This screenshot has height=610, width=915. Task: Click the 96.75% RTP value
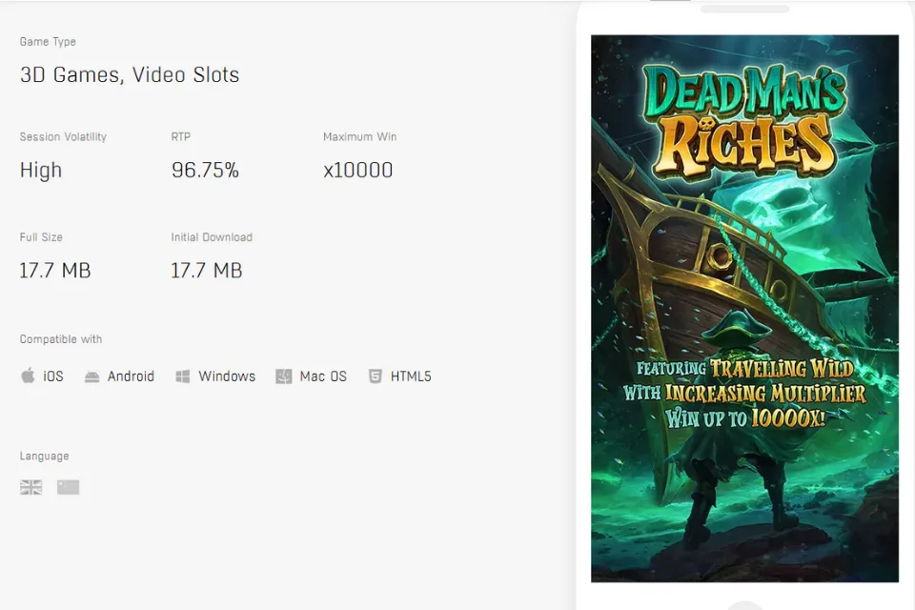click(x=205, y=171)
